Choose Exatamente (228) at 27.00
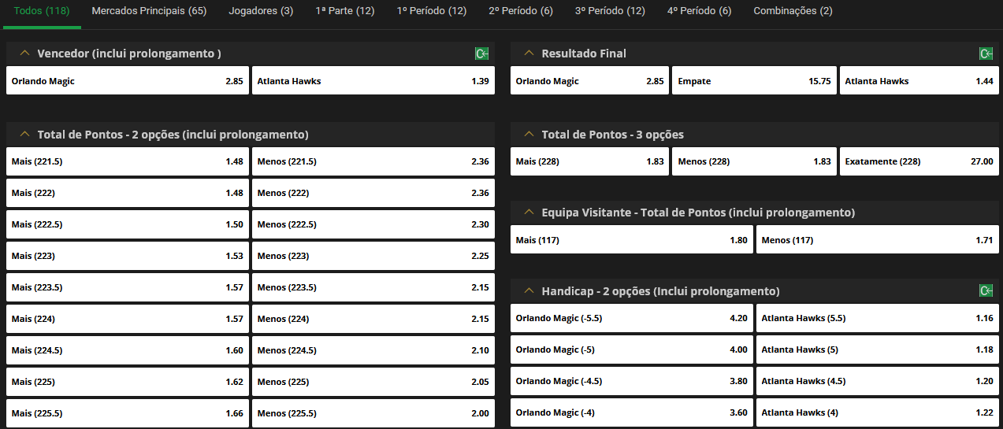The width and height of the screenshot is (1003, 429). tap(919, 161)
